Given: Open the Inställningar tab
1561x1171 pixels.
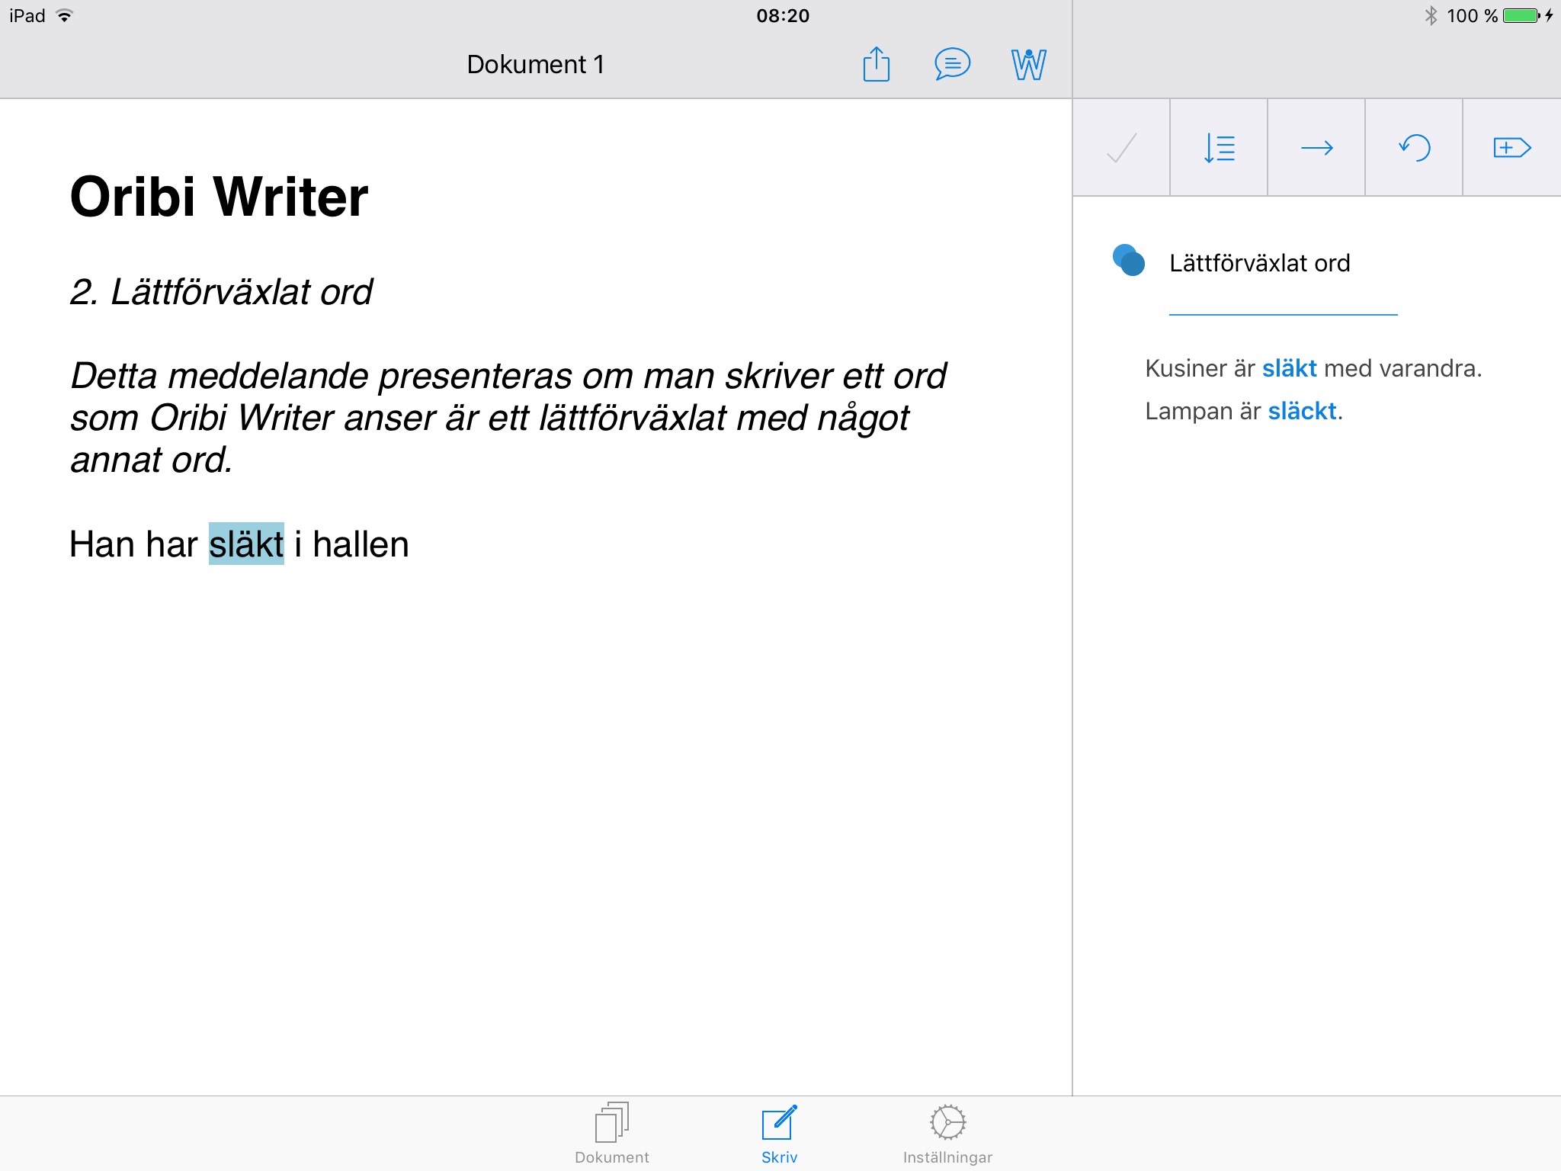Looking at the screenshot, I should [x=947, y=1134].
